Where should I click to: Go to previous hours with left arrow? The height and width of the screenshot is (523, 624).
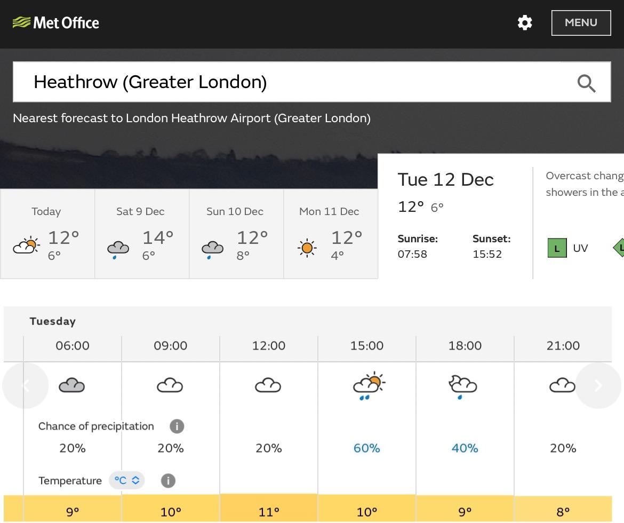(26, 385)
